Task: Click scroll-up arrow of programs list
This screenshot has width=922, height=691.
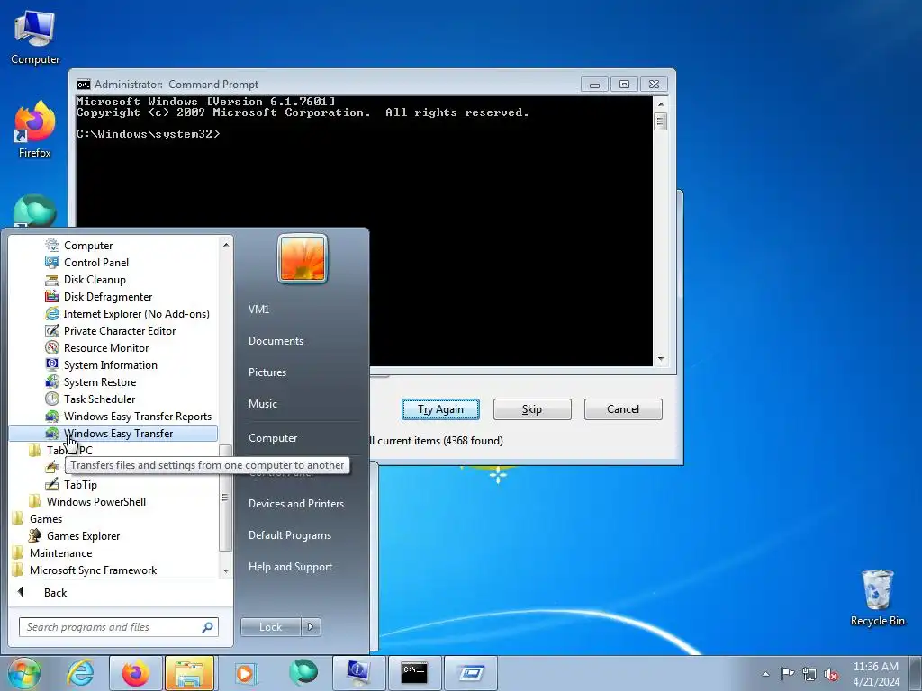Action: pyautogui.click(x=226, y=244)
